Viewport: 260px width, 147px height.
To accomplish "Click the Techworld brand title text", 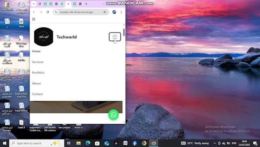I will [67, 37].
